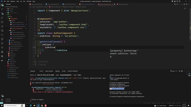This screenshot has height=107, width=191.
Task: Click the author.component.ts:5:16 link in terminal
Action: click(49, 87)
